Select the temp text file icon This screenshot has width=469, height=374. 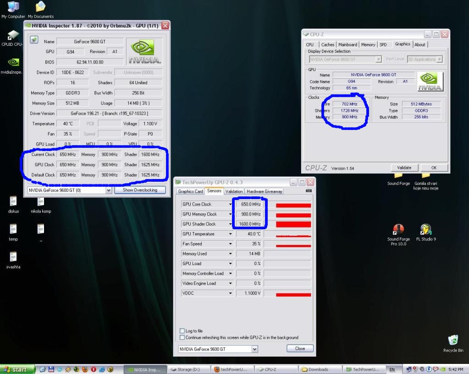13,233
